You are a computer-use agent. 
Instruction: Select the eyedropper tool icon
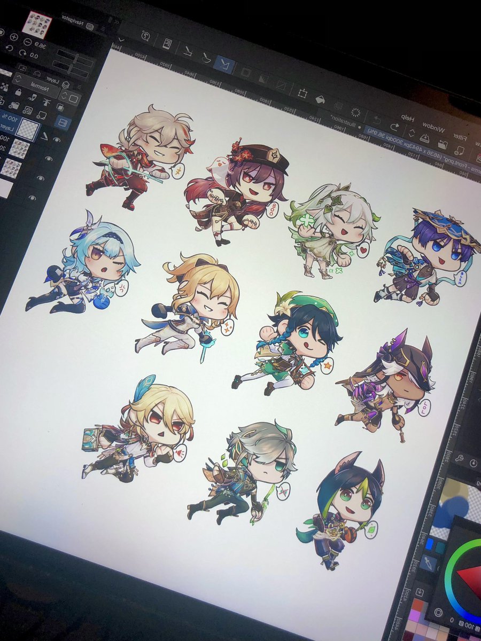[x=429, y=562]
